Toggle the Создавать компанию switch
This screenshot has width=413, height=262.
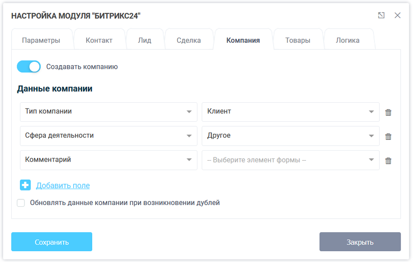(x=29, y=67)
